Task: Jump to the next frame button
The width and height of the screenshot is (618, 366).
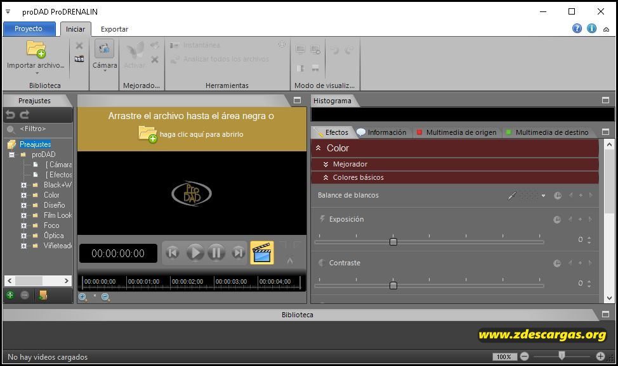Action: [239, 253]
